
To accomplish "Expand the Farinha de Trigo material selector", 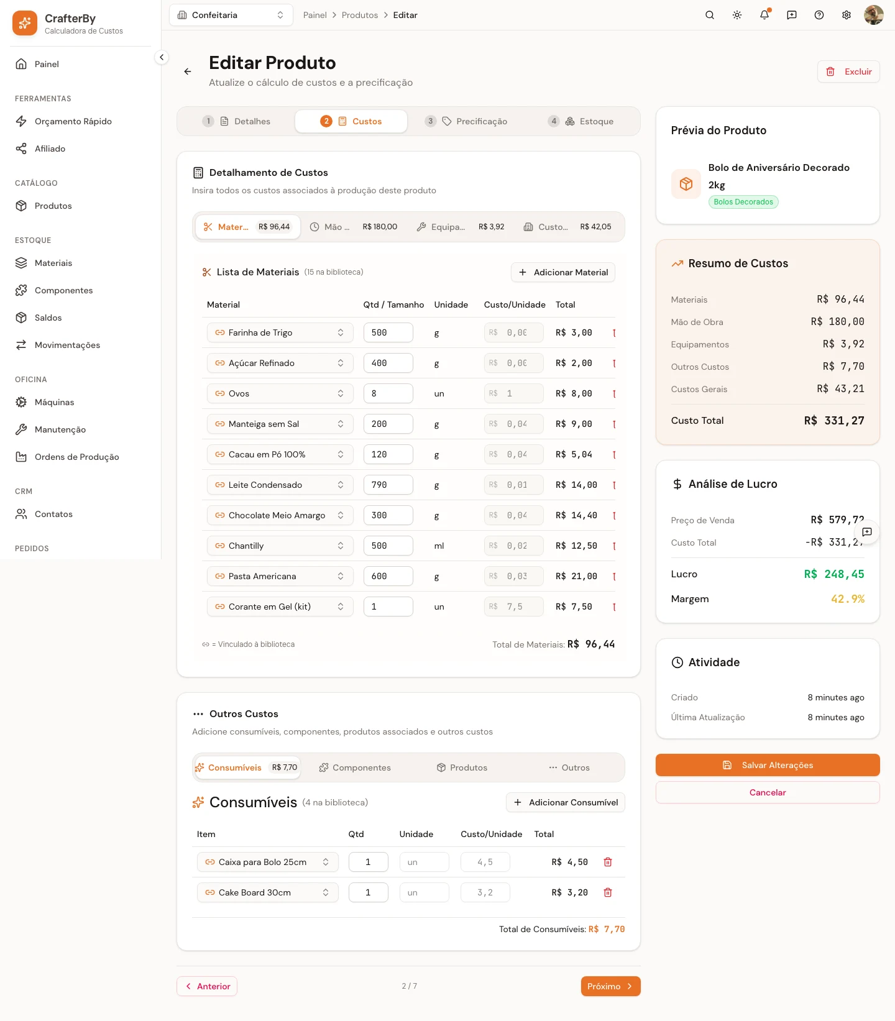I will pos(280,332).
